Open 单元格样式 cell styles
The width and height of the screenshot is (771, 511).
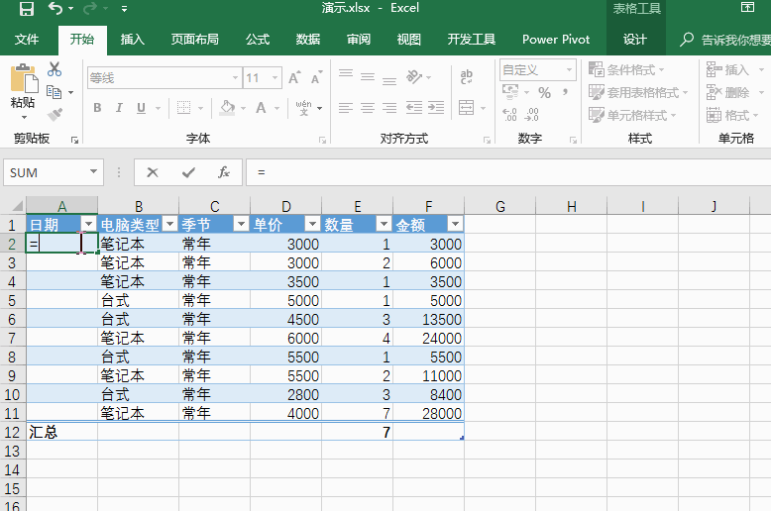(x=632, y=115)
